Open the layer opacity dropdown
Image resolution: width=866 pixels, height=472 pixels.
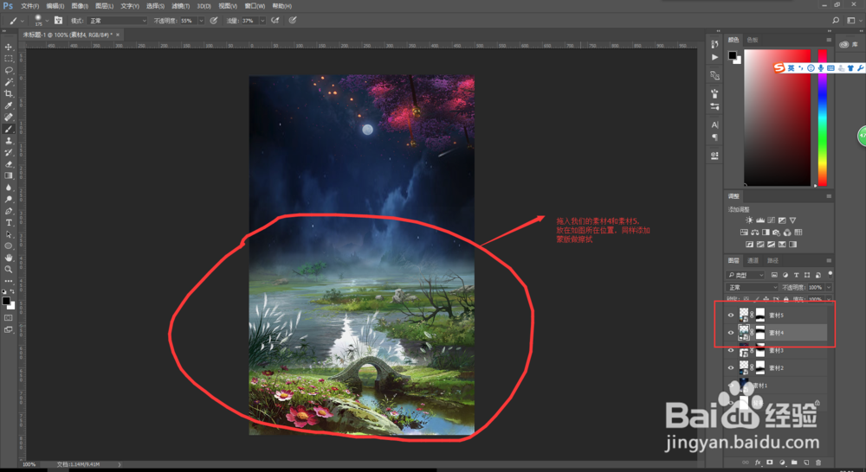point(829,287)
